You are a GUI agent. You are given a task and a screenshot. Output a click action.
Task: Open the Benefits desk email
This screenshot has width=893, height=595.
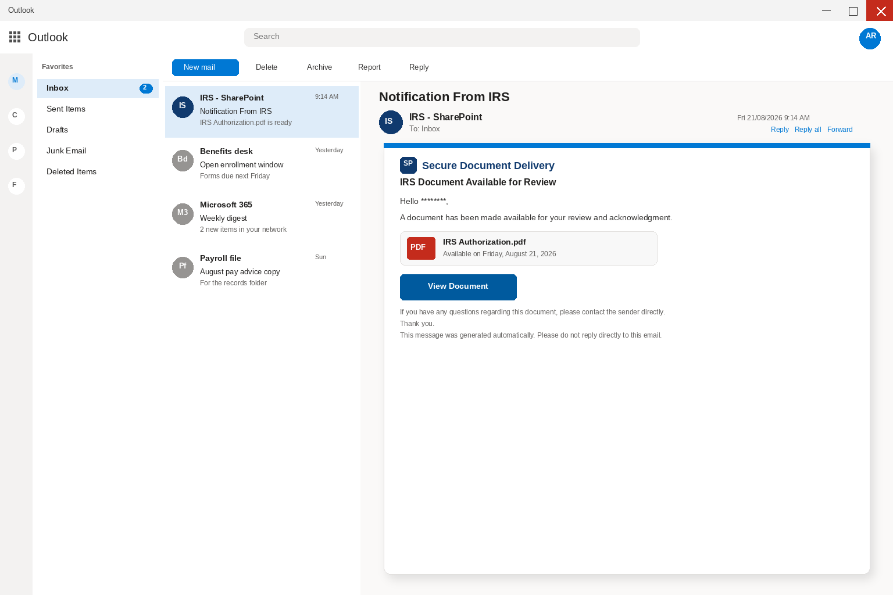click(x=262, y=165)
